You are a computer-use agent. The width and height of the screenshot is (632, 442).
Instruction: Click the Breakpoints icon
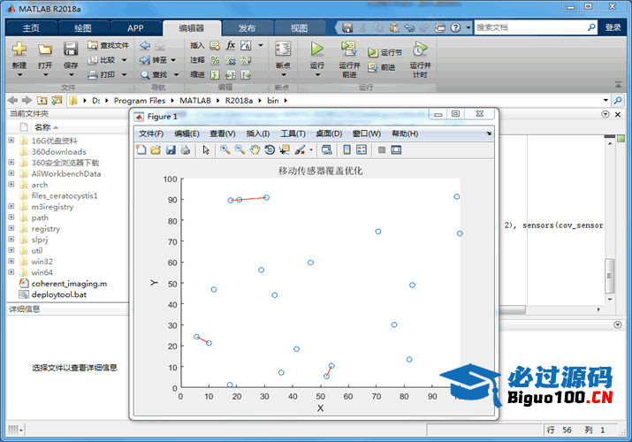point(283,50)
